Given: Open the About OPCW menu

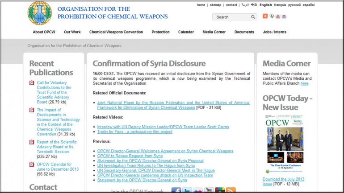Looking at the screenshot, I should (44, 32).
